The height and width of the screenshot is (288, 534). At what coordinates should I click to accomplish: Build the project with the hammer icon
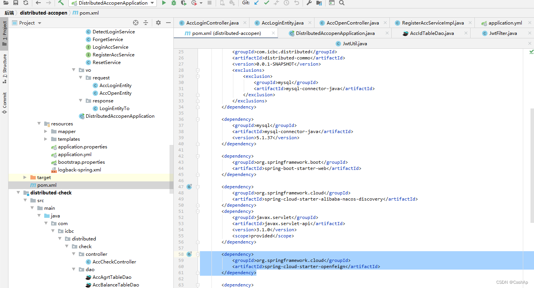pos(61,3)
